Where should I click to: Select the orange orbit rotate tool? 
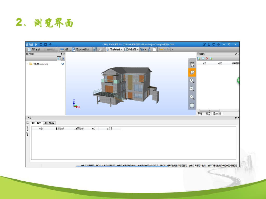192,73
